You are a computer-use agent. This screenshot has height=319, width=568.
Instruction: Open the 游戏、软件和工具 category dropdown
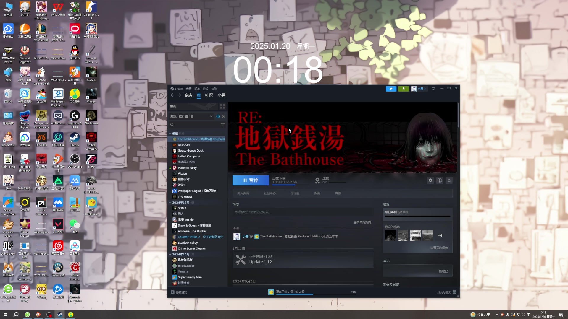(x=191, y=117)
